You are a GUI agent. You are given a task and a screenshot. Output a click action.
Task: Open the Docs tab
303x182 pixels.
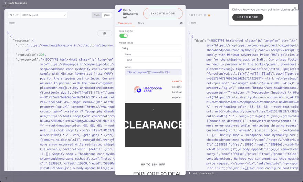pyautogui.click(x=141, y=23)
